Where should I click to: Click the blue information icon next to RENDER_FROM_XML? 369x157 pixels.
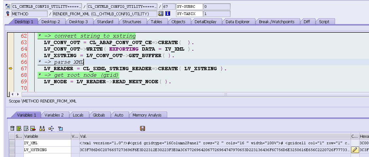click(168, 14)
